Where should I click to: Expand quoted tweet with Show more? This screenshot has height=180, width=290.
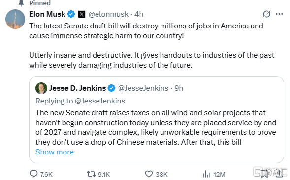click(x=55, y=152)
